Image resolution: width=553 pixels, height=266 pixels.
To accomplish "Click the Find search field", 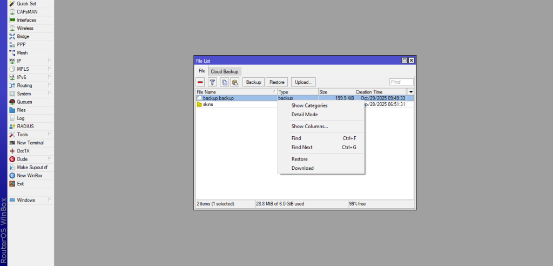I will click(401, 82).
